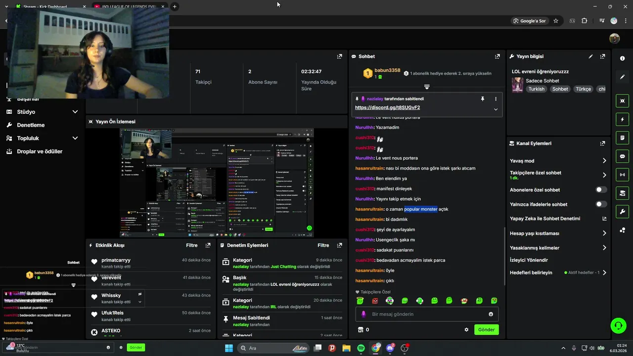
Task: Open Discord from the taskbar
Action: (x=390, y=348)
